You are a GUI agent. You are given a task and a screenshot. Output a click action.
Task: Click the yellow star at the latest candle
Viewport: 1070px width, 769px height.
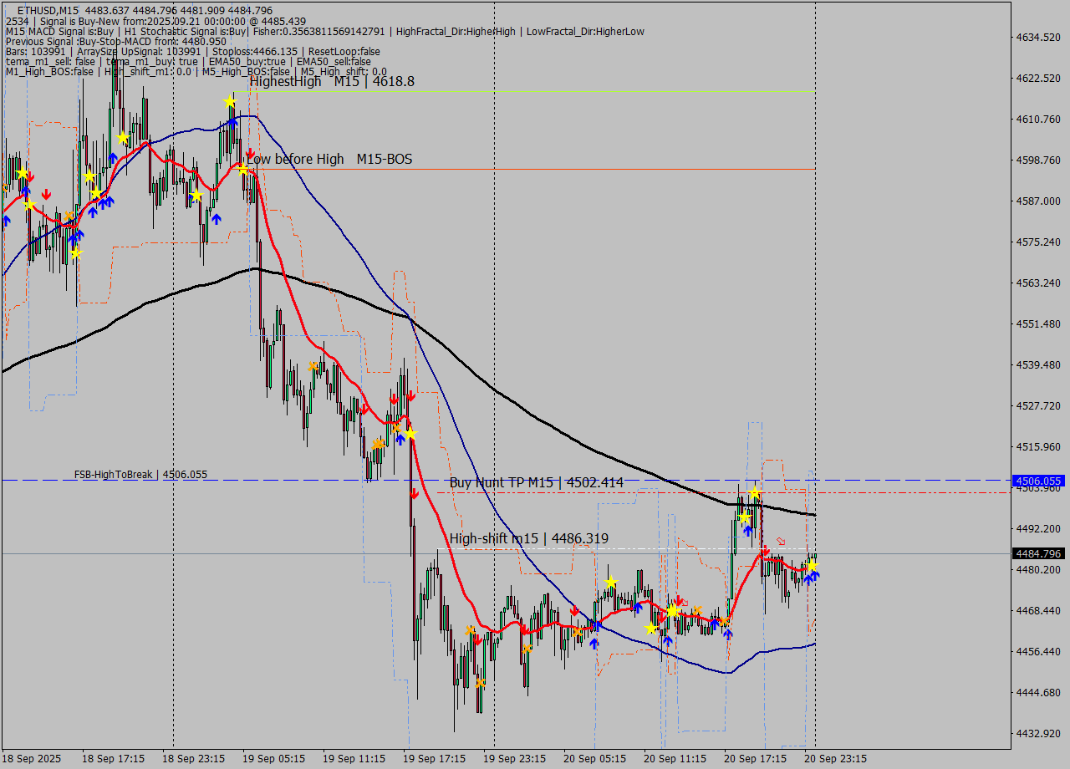(x=812, y=566)
